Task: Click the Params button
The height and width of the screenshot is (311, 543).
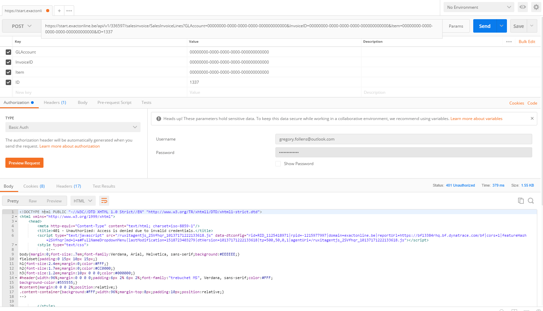Action: click(x=456, y=26)
